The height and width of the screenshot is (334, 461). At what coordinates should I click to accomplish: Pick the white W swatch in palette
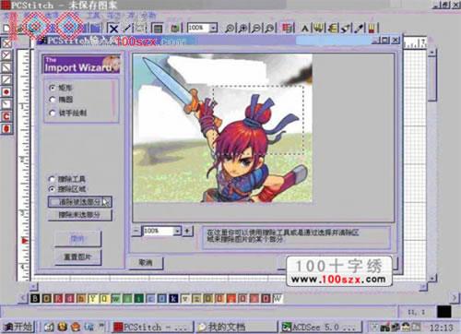(278, 298)
